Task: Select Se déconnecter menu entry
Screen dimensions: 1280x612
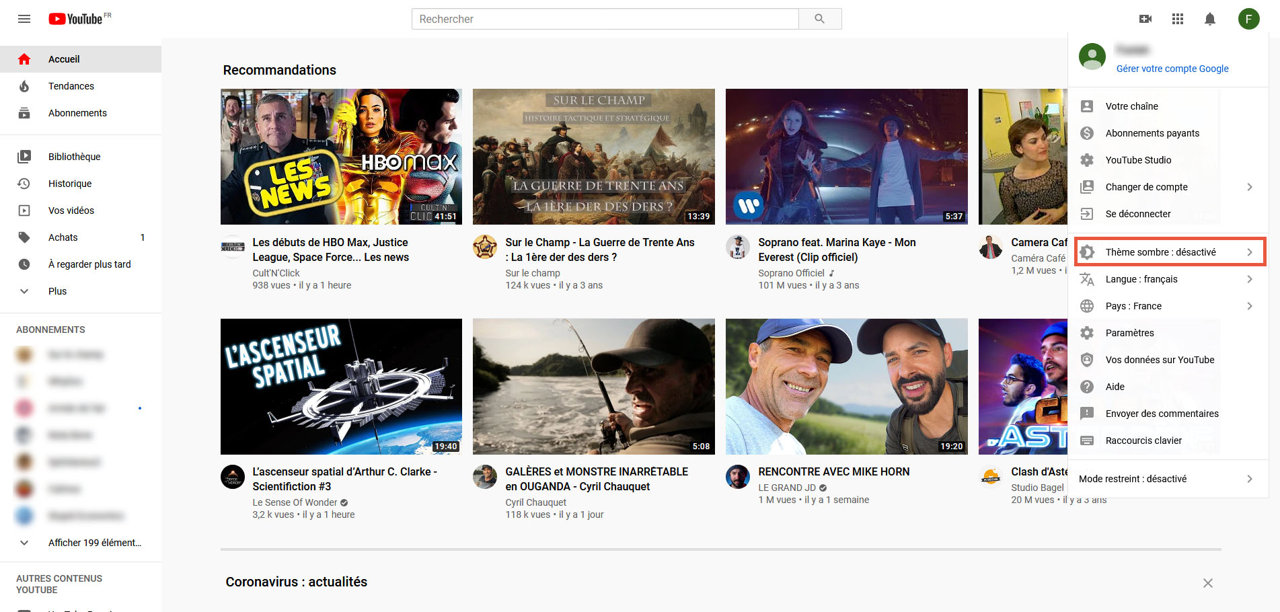Action: point(1168,214)
